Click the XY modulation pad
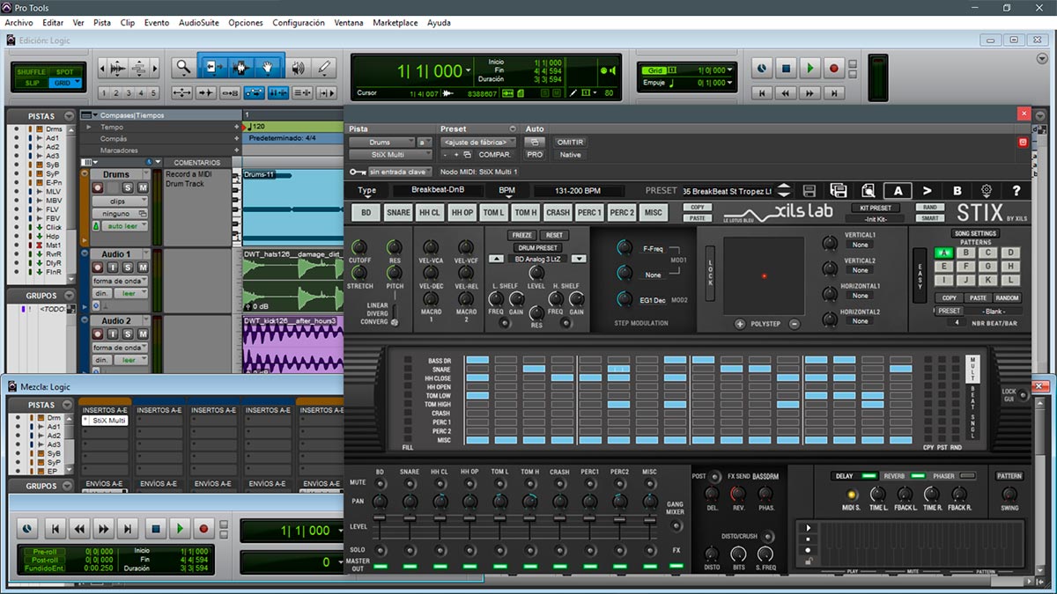 pyautogui.click(x=764, y=275)
